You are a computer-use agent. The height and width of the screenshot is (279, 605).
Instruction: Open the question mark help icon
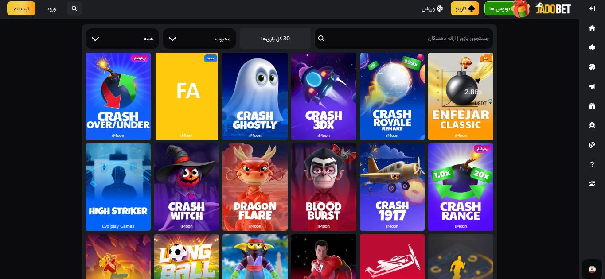tap(592, 164)
